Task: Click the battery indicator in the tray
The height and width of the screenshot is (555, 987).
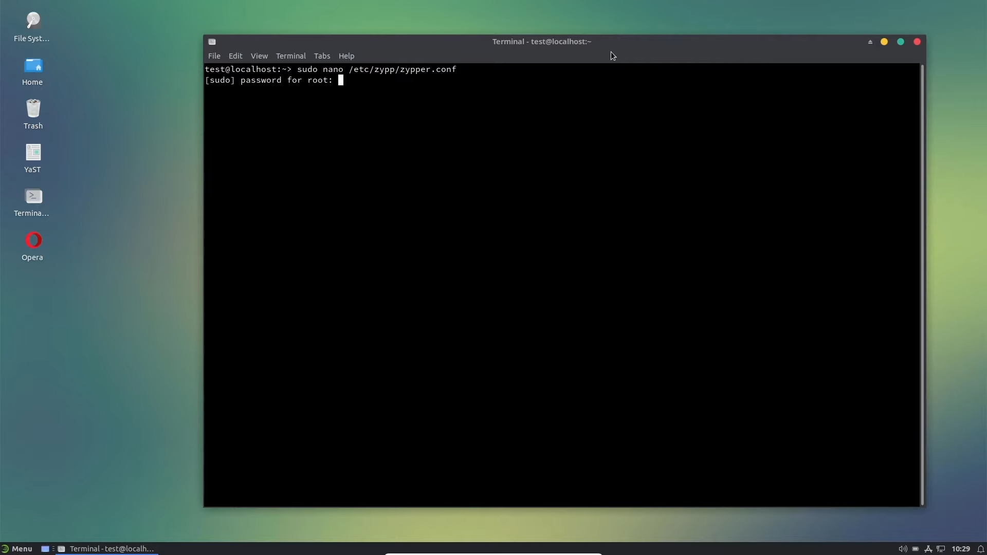Action: [x=917, y=549]
